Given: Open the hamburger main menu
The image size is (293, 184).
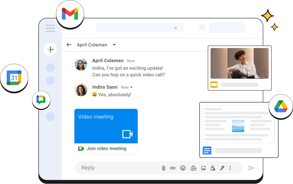Looking at the screenshot, I should [50, 28].
